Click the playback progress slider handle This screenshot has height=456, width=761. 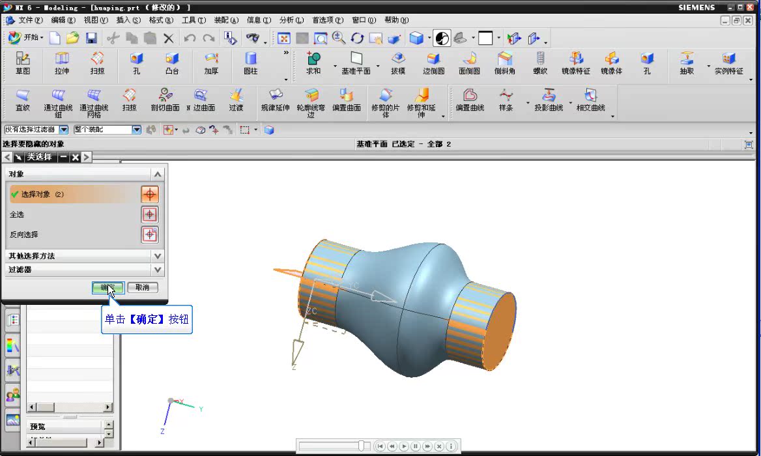point(361,446)
